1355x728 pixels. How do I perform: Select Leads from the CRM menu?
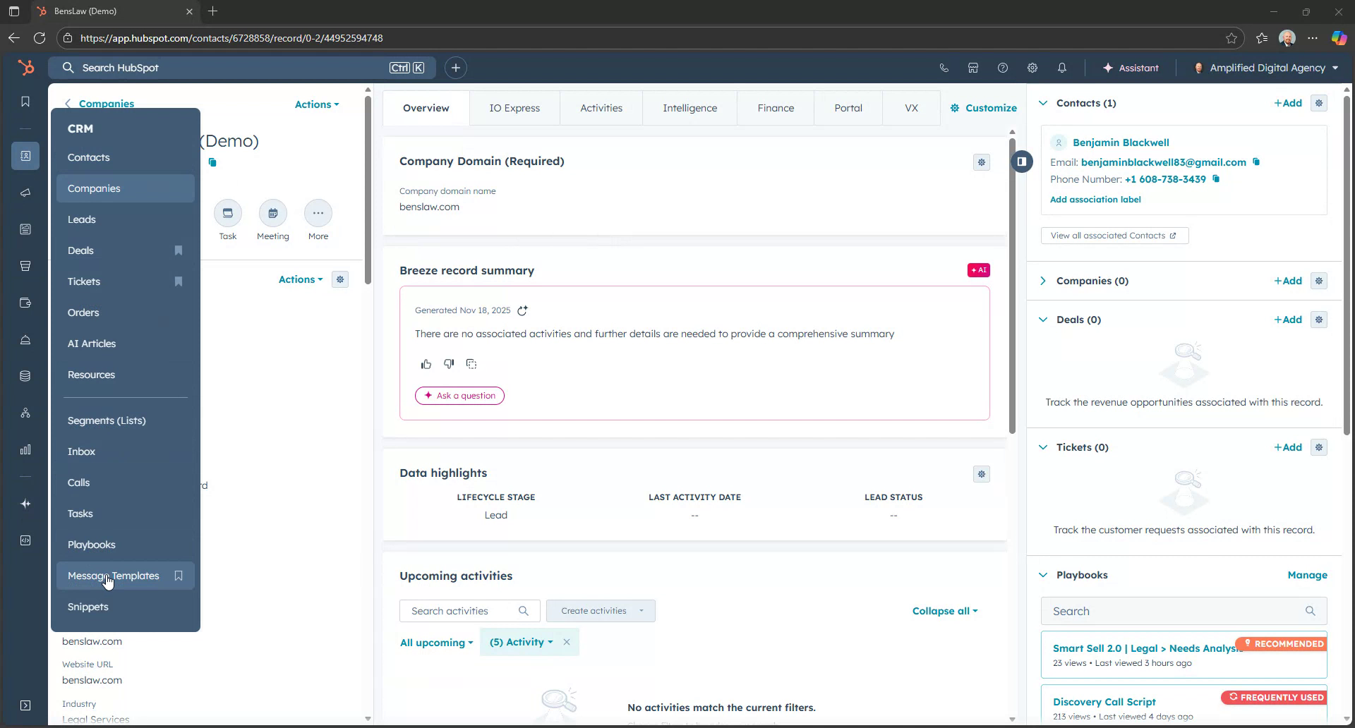[x=82, y=219]
